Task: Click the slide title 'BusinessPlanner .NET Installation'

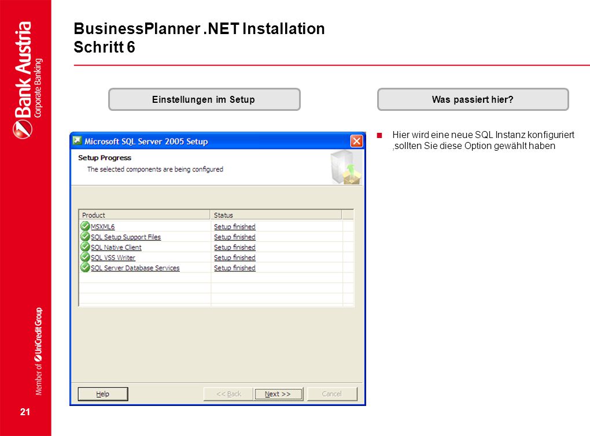Action: 199,29
